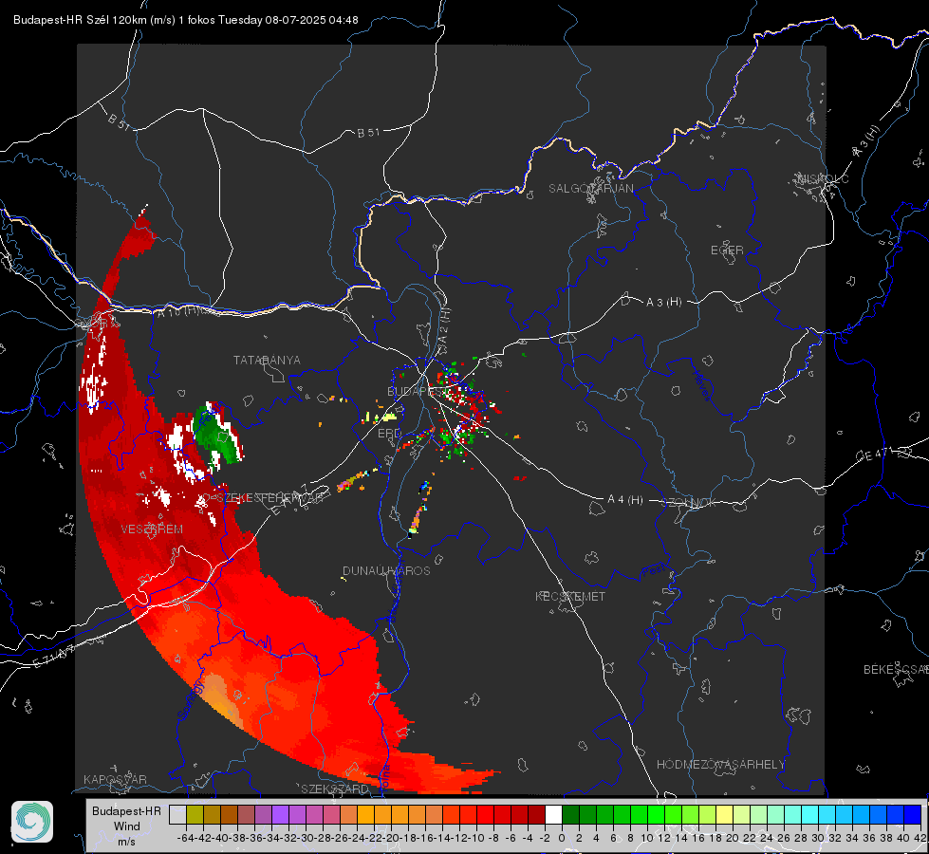Click the SALGÓTARJÁN city label
The height and width of the screenshot is (854, 929).
point(590,189)
